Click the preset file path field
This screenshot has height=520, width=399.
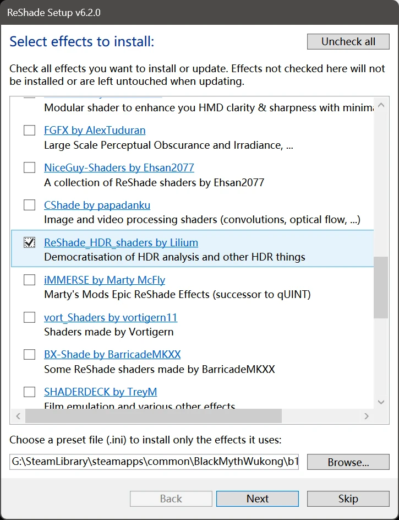154,462
